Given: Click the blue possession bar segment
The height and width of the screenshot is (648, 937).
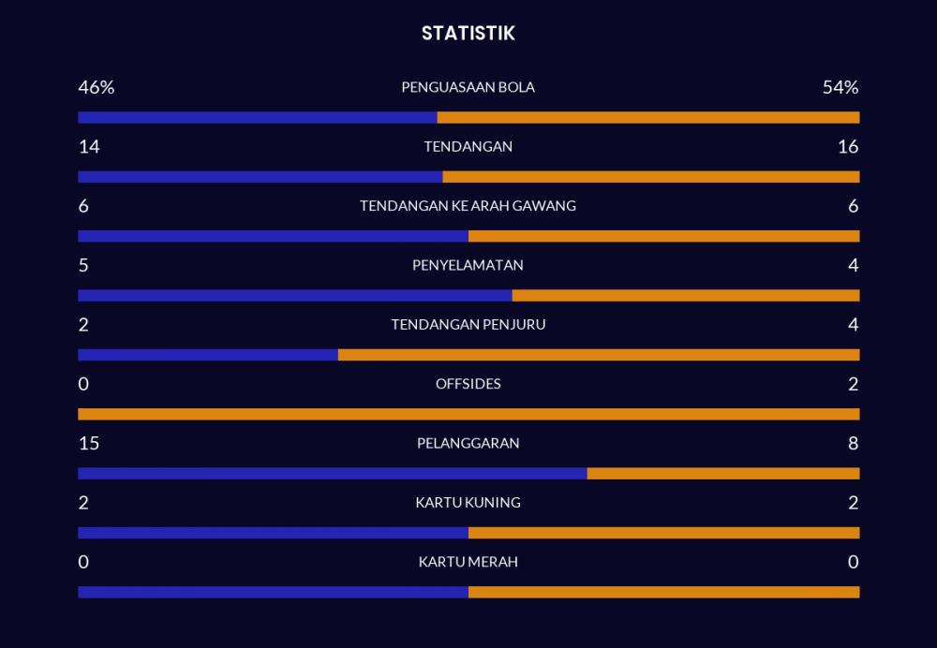Looking at the screenshot, I should tap(258, 117).
